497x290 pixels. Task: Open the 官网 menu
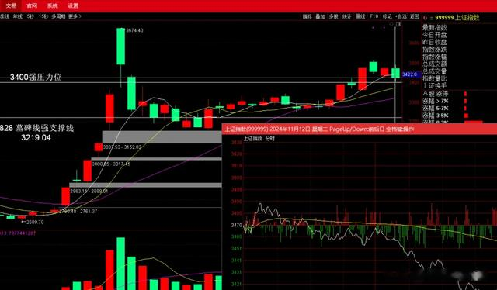32,5
